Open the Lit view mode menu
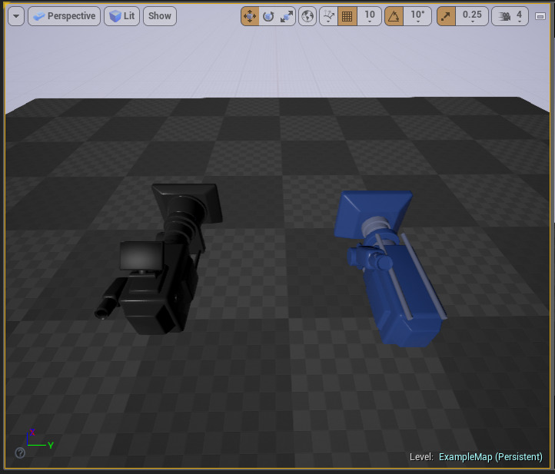This screenshot has height=474, width=555. (122, 16)
